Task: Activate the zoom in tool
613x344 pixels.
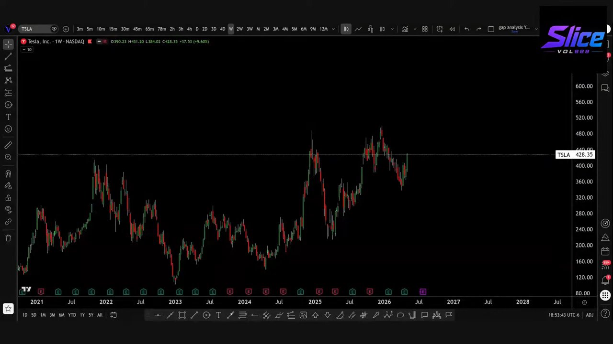Action: (8, 157)
